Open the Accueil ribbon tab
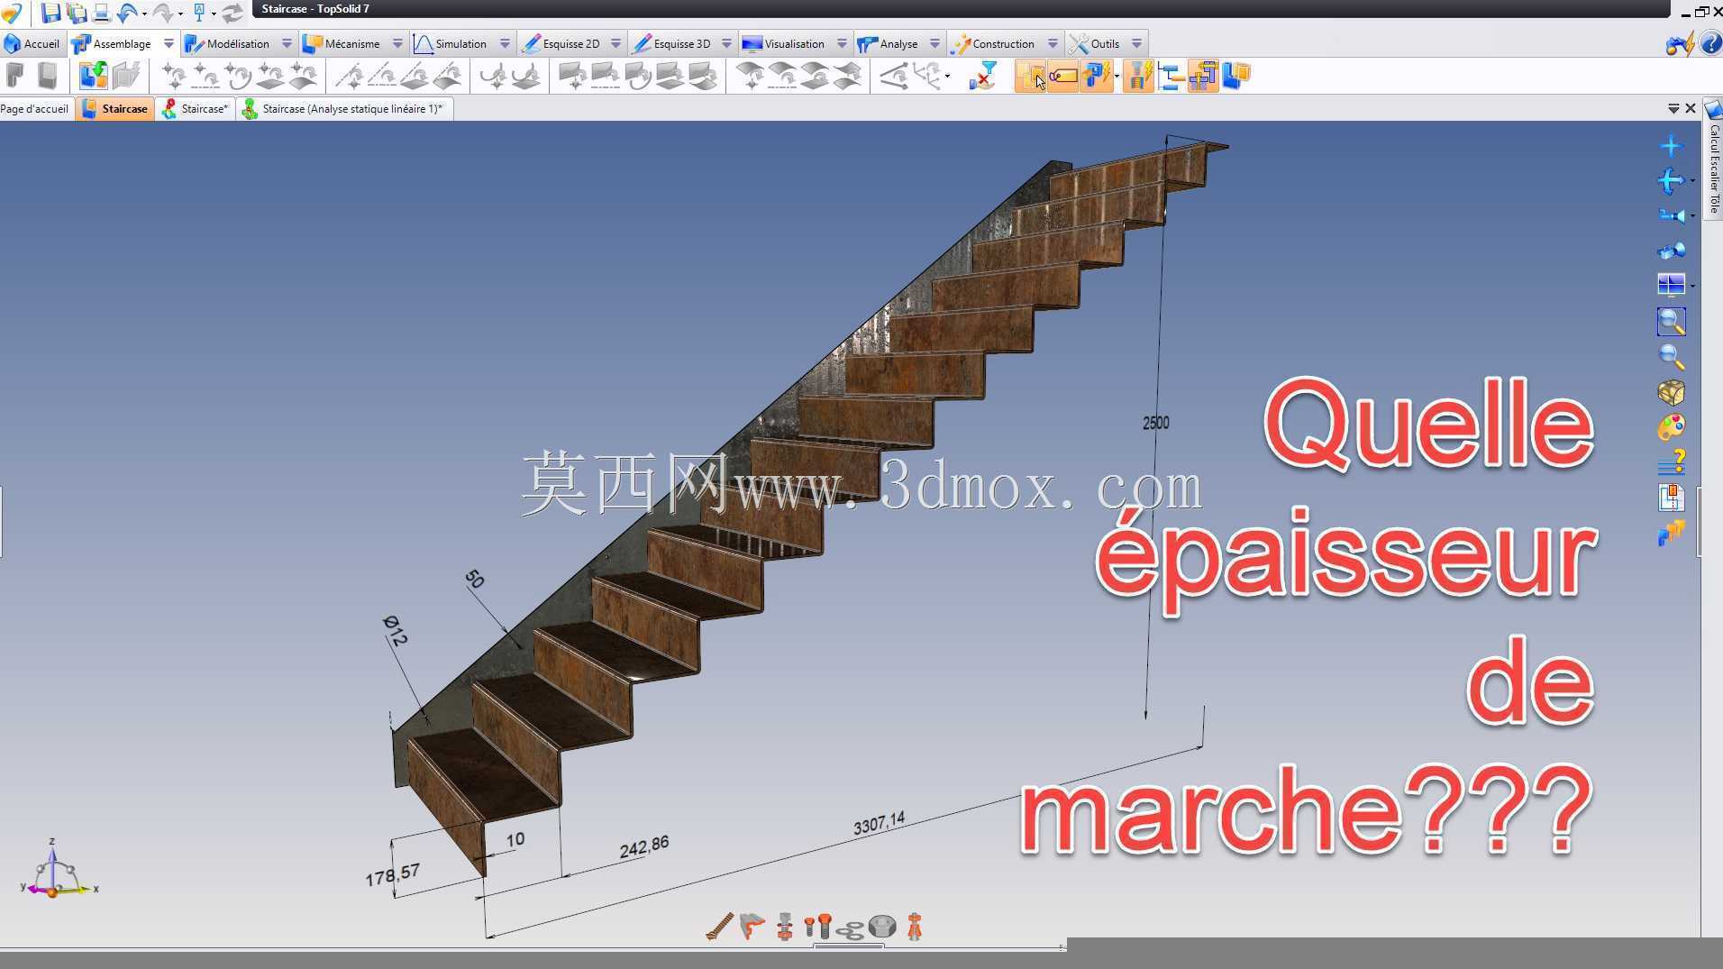 click(32, 43)
